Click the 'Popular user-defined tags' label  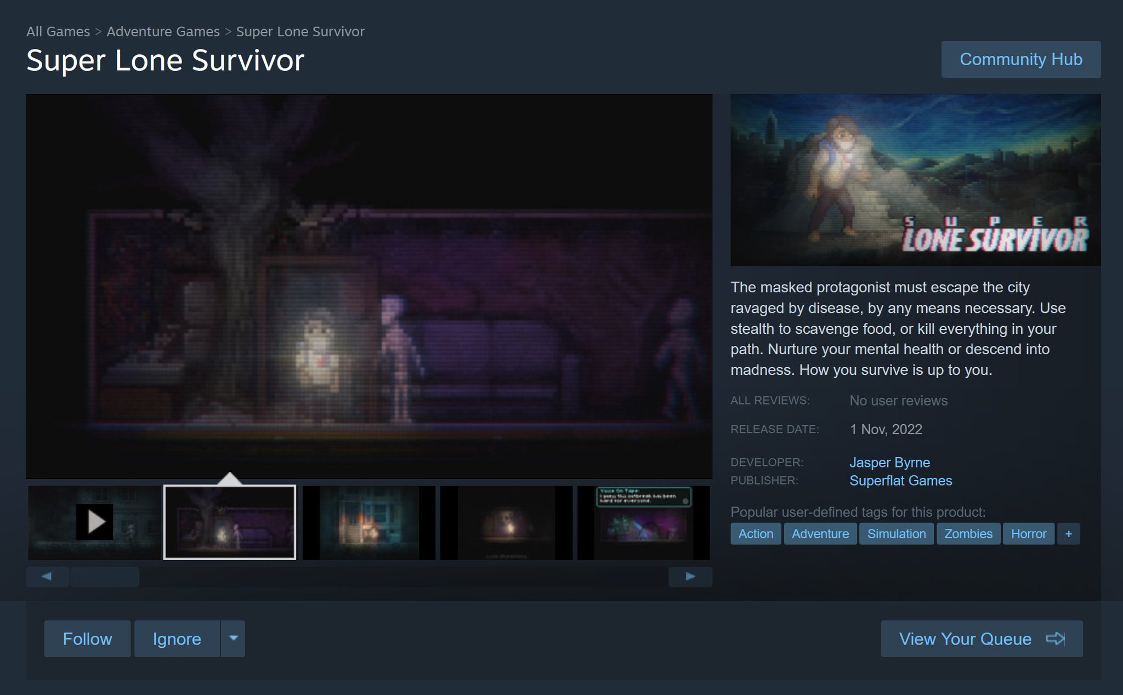pyautogui.click(x=858, y=512)
